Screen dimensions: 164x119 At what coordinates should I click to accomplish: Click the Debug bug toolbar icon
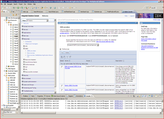pyautogui.click(x=14, y=8)
